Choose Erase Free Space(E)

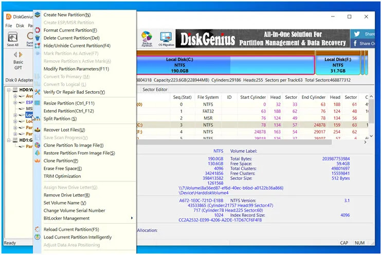(x=63, y=168)
